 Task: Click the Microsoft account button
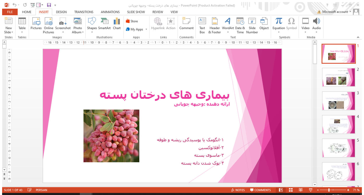click(x=335, y=12)
